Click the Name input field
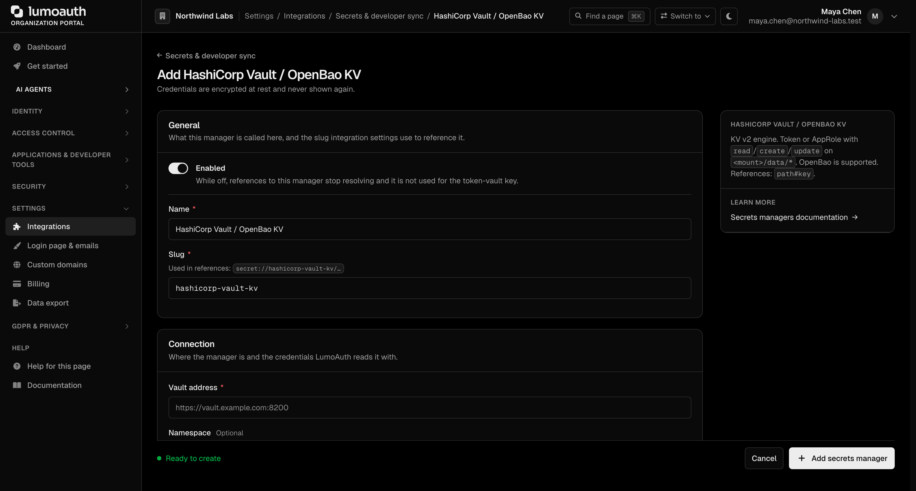The width and height of the screenshot is (916, 491). (x=430, y=229)
